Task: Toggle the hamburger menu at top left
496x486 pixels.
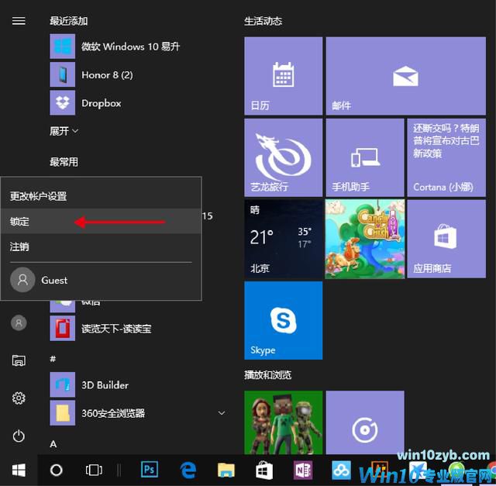Action: [19, 21]
